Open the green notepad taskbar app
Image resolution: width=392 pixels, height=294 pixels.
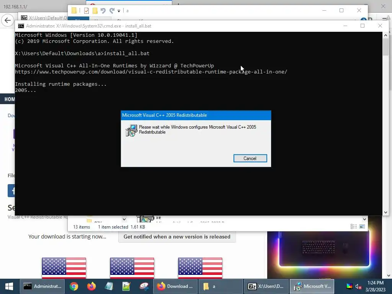point(126,286)
